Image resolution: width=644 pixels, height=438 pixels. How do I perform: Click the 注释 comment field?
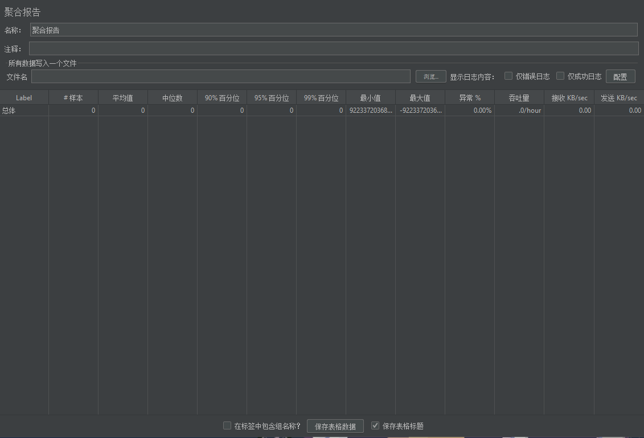tap(334, 48)
